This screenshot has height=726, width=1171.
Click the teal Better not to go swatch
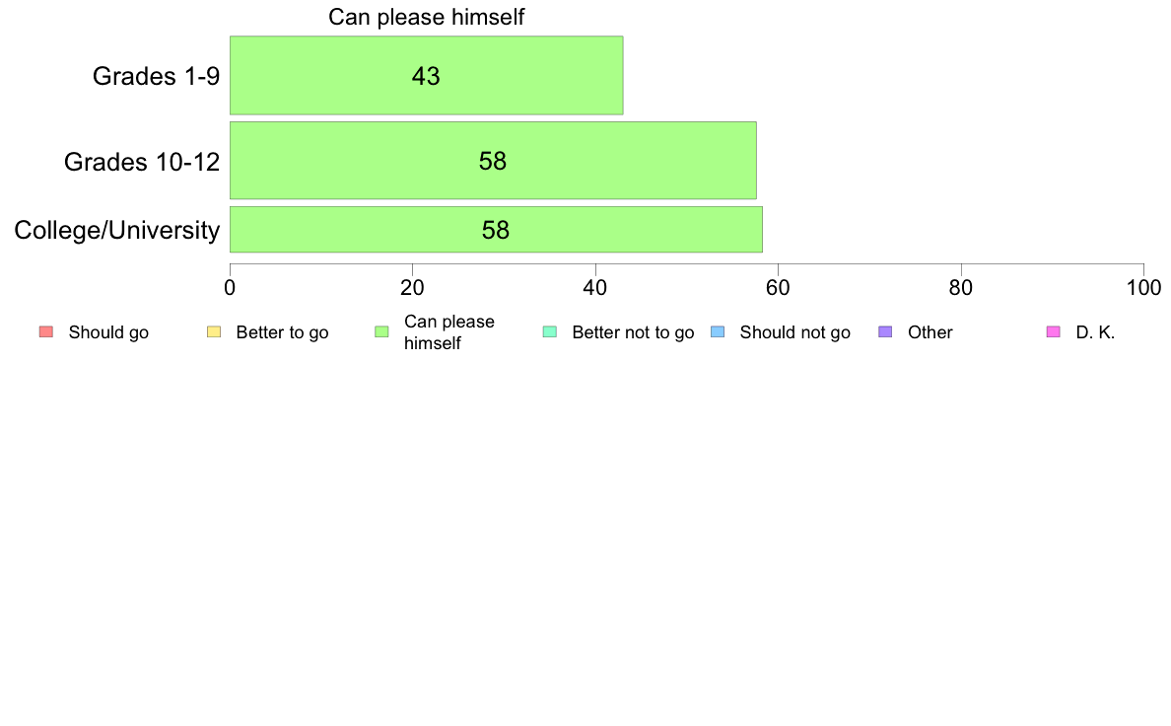click(550, 332)
